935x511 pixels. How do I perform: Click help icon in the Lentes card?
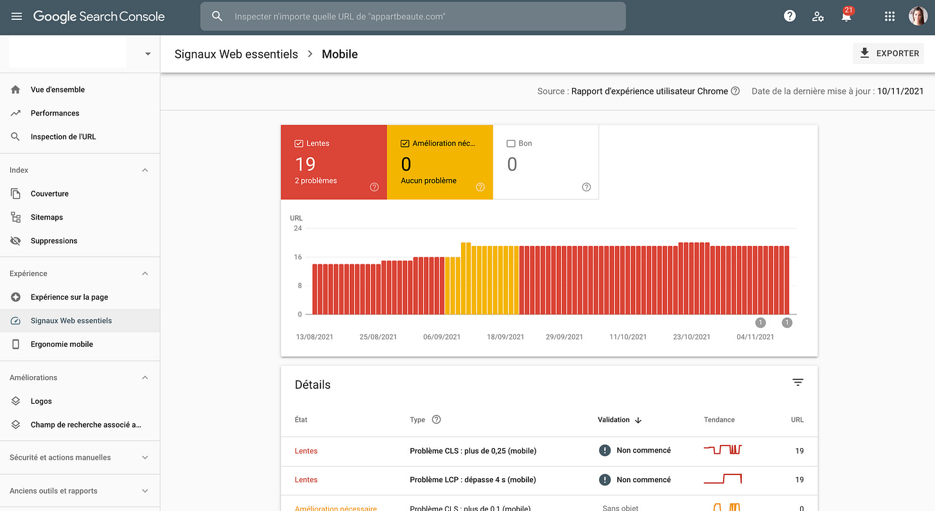(x=374, y=187)
